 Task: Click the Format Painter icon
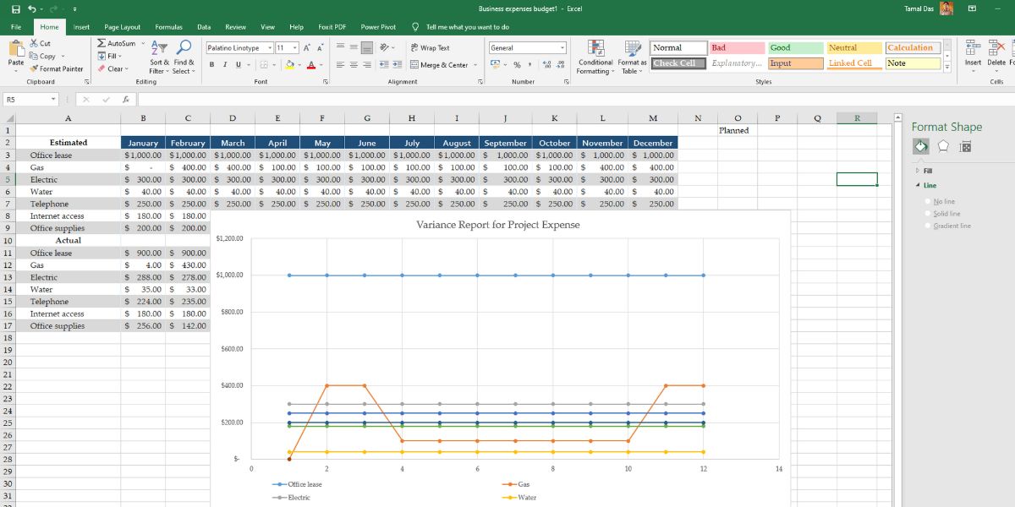point(34,69)
